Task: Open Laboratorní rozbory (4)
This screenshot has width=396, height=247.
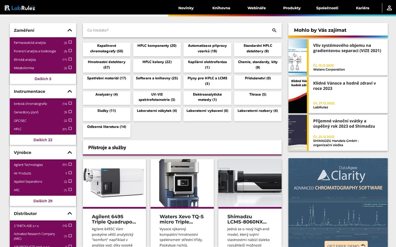Action: tap(258, 114)
